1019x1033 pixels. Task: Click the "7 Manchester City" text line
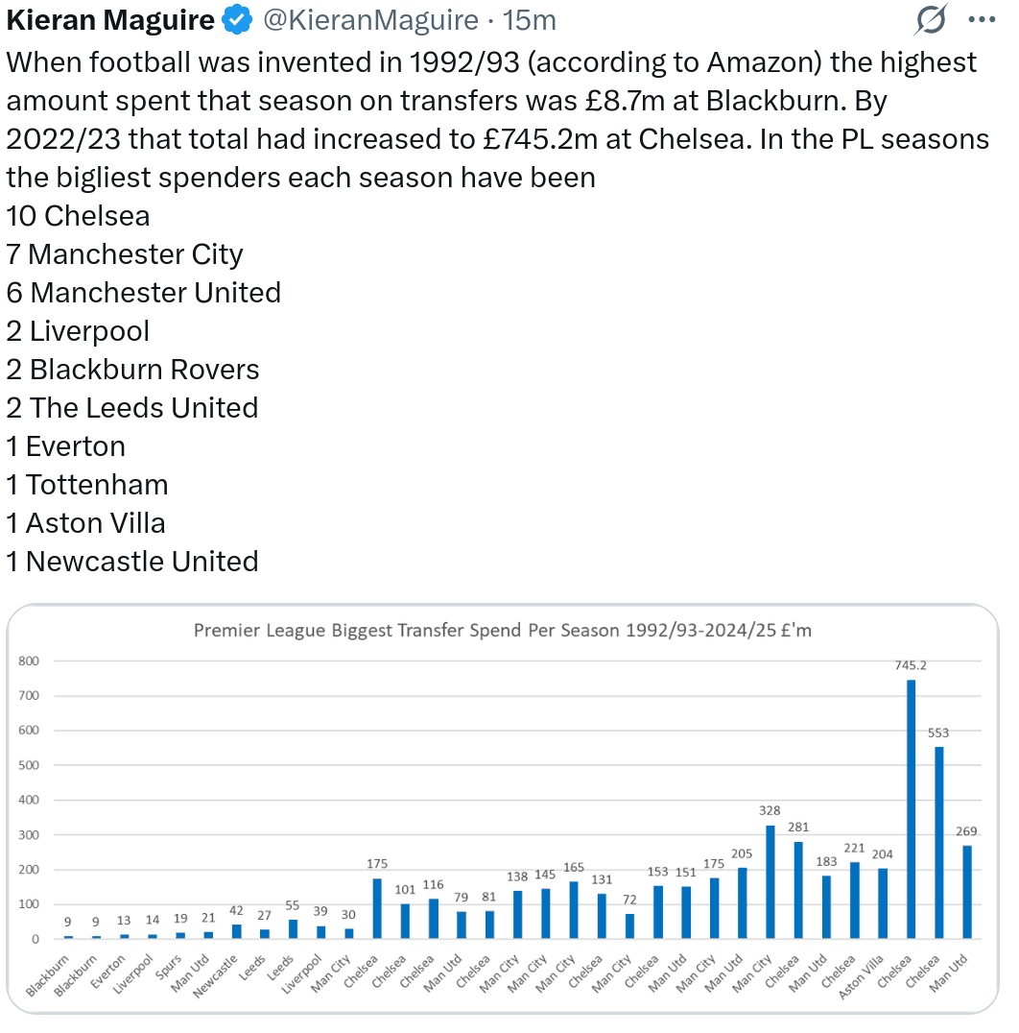125,254
